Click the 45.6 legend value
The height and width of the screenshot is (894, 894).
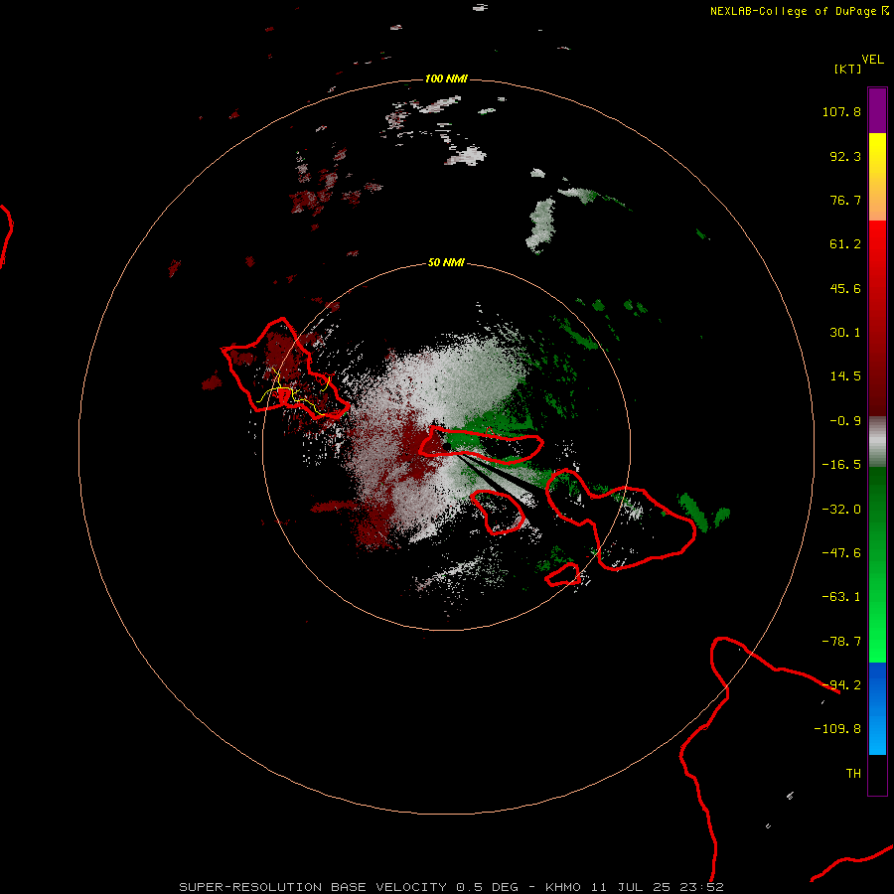click(x=845, y=288)
